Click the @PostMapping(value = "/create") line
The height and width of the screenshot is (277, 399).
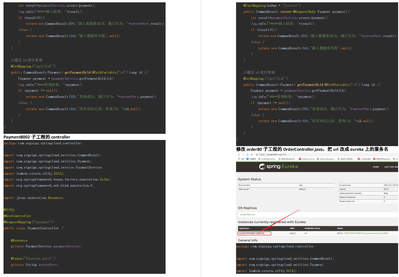(272, 6)
